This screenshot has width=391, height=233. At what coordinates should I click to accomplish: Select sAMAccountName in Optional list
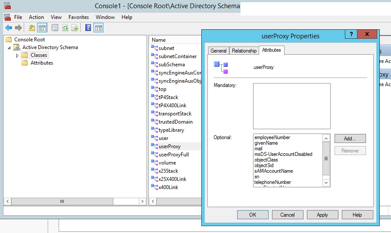274,171
